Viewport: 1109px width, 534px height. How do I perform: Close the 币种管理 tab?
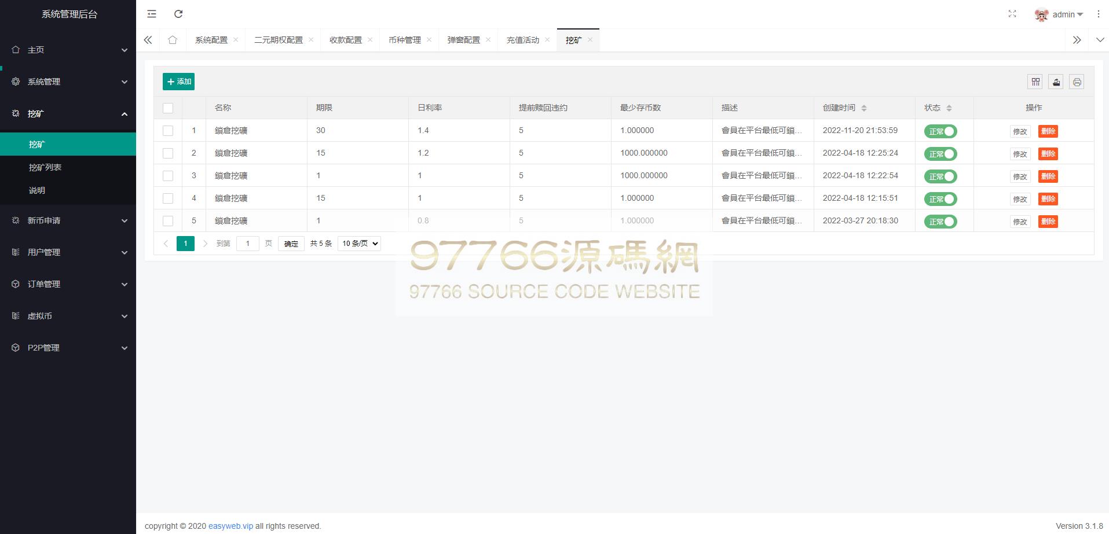pyautogui.click(x=429, y=40)
